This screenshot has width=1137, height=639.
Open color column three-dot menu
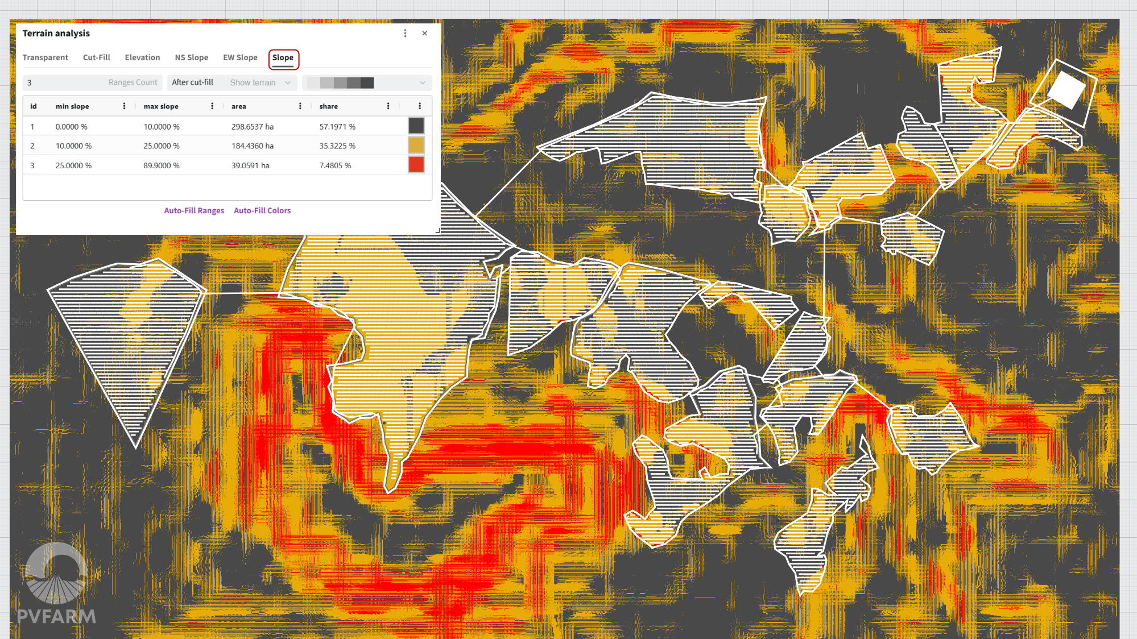click(x=420, y=106)
